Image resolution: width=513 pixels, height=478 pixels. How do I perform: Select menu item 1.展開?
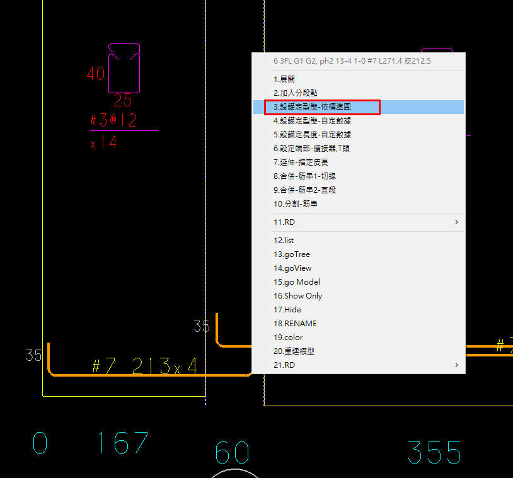click(358, 79)
